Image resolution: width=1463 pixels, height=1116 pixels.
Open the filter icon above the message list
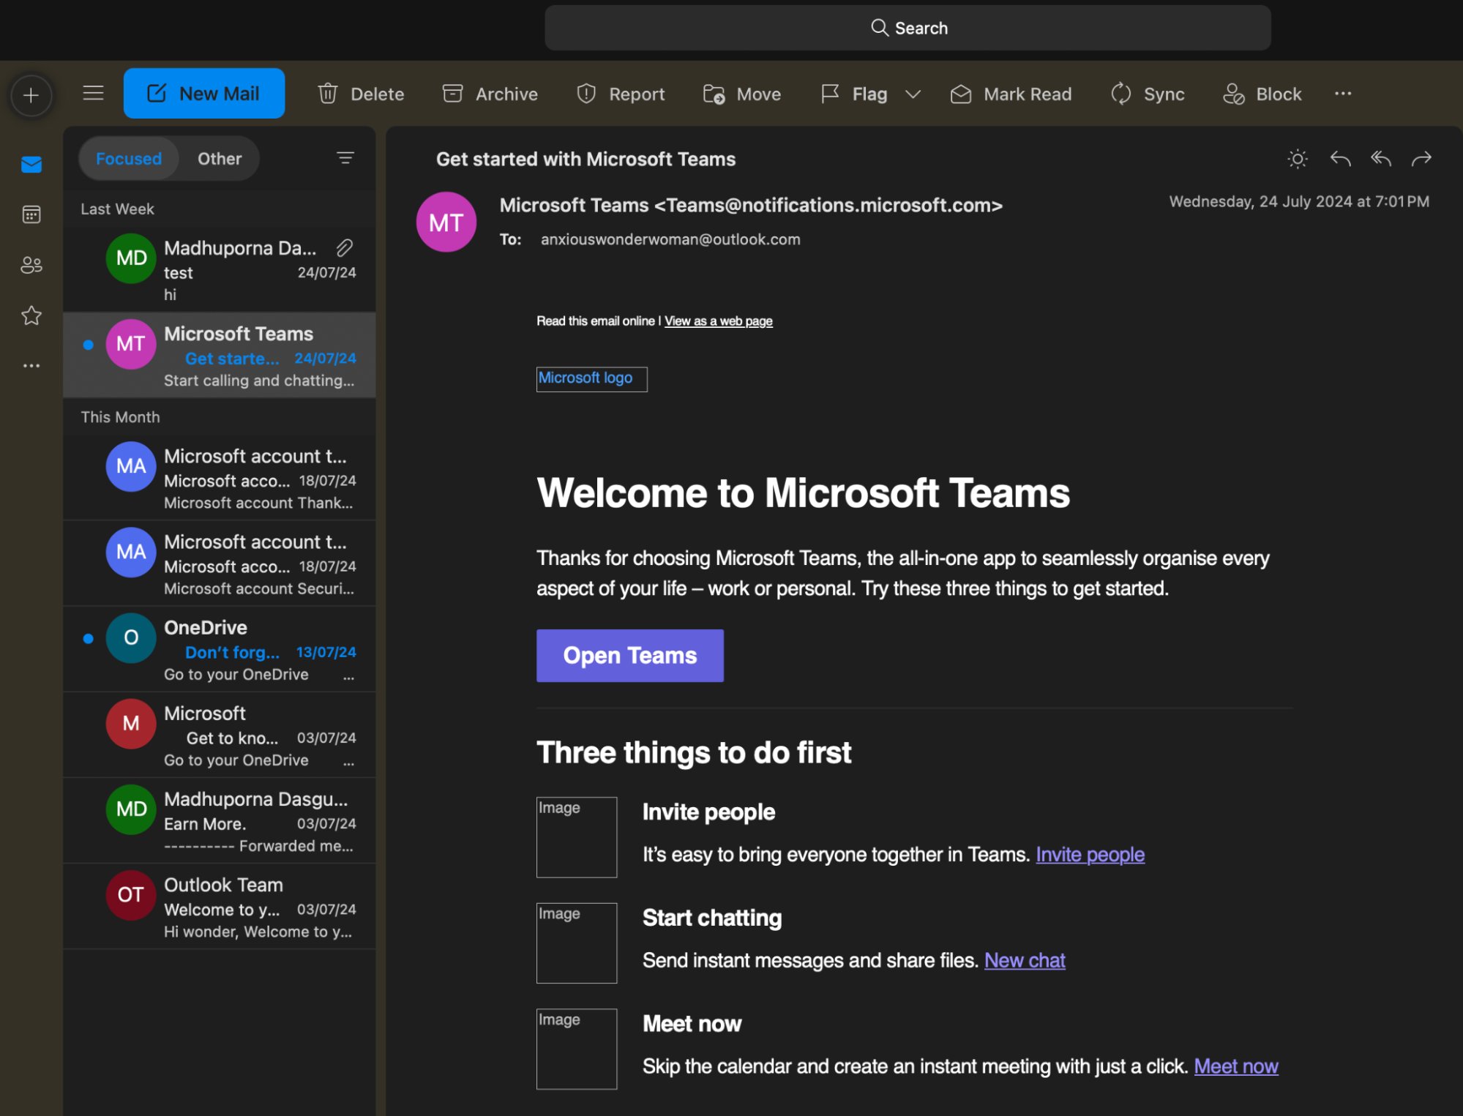point(344,157)
